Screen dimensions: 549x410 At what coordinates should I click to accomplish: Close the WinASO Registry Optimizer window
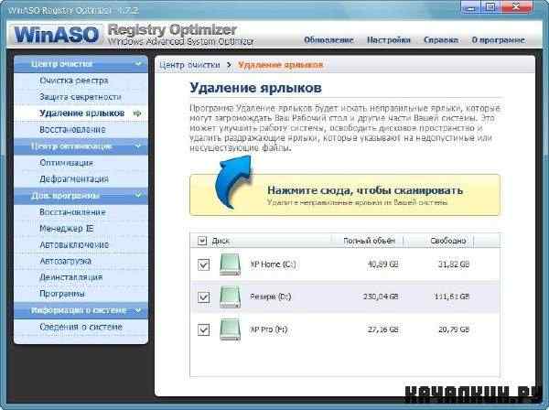click(517, 7)
